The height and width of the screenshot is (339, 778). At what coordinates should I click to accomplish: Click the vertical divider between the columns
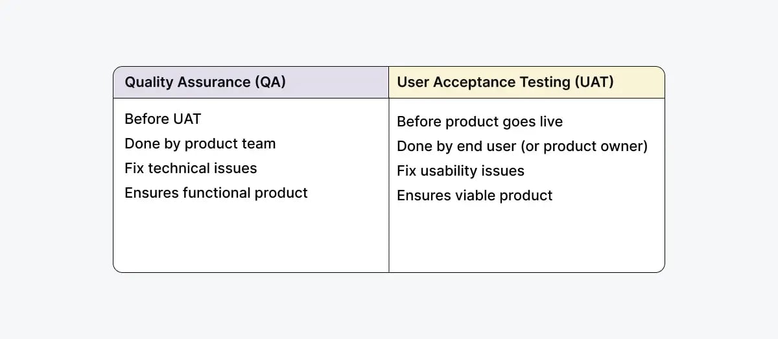[x=389, y=194]
